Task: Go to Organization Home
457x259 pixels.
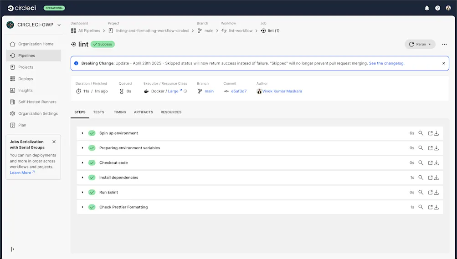Action: point(33,44)
